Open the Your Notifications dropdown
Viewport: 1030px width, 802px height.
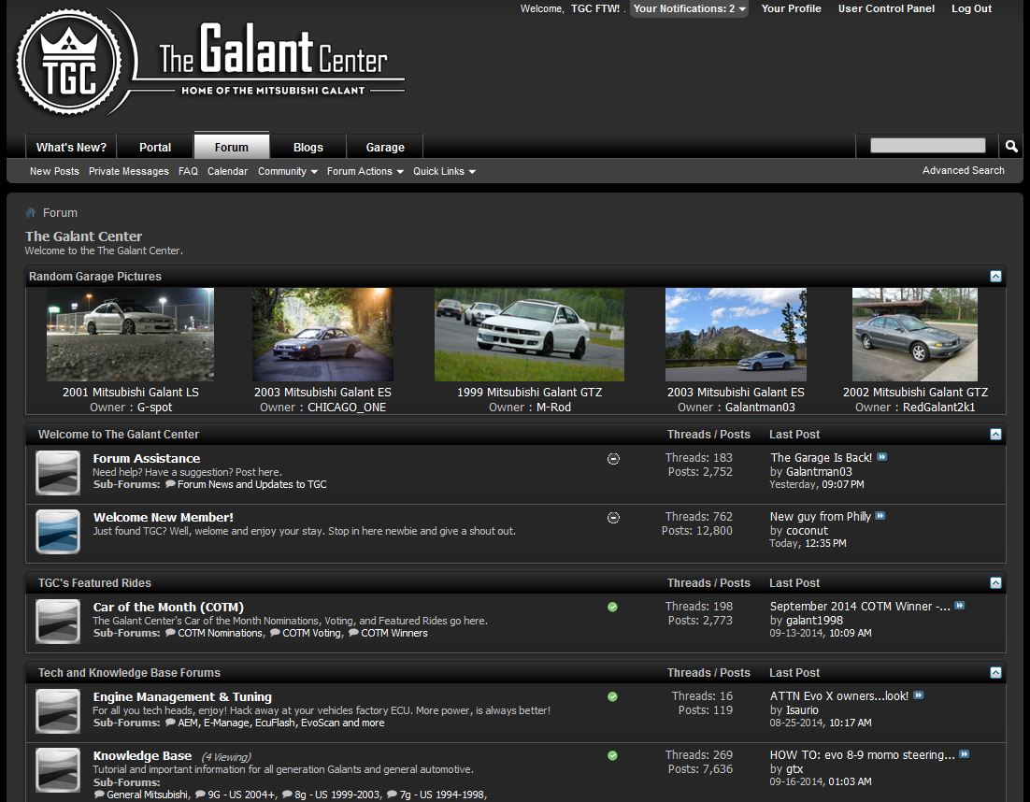pyautogui.click(x=689, y=8)
